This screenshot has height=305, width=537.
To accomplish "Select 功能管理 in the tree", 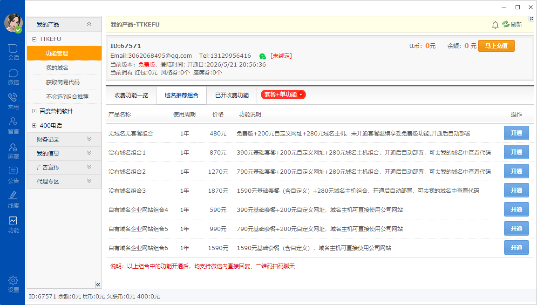I will click(64, 54).
